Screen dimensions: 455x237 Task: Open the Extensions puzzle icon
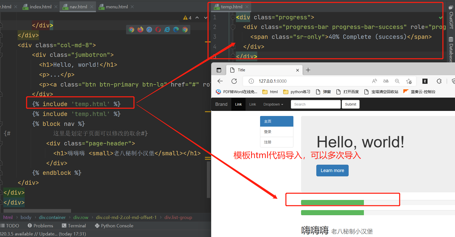(x=439, y=81)
